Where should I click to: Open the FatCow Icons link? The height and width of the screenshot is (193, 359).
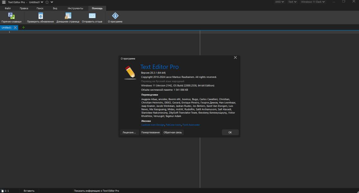tap(173, 125)
